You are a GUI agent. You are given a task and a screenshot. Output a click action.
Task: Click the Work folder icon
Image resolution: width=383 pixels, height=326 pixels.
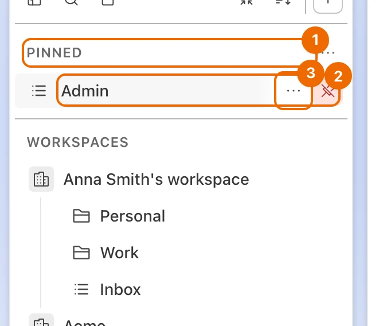[x=81, y=253]
